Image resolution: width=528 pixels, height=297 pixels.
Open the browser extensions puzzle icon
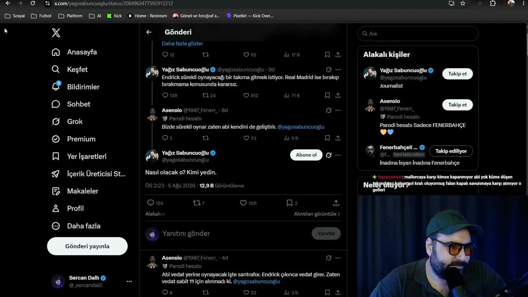pos(493,3)
